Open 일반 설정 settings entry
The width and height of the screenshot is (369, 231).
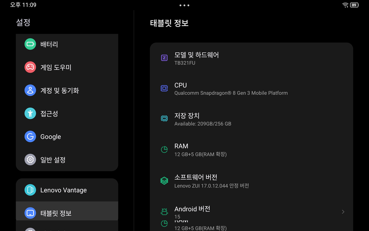pos(67,160)
